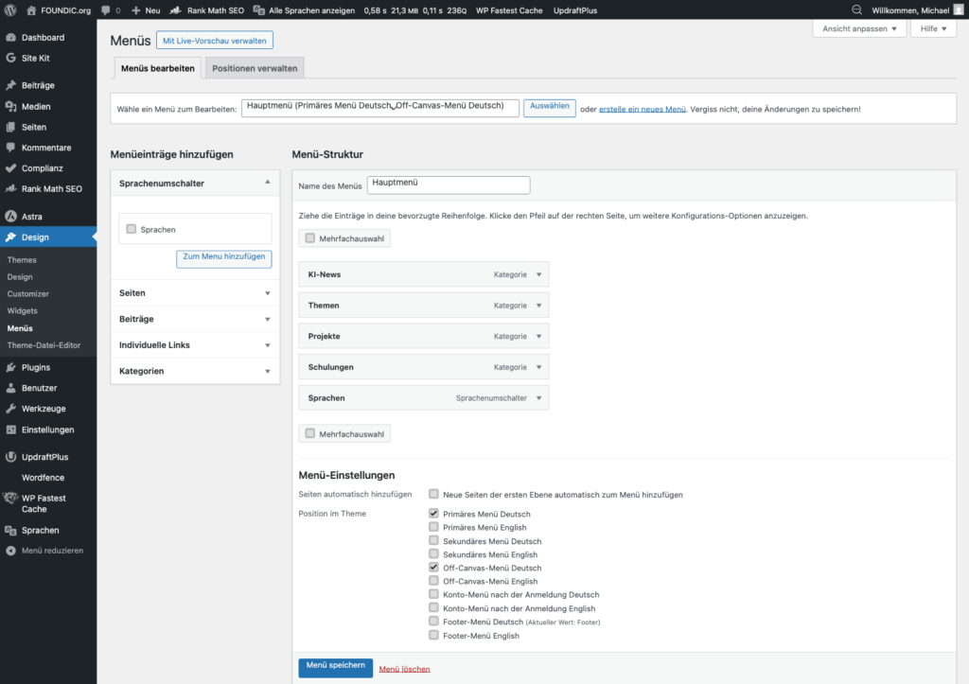The image size is (969, 684).
Task: Switch to Positionen verwalten tab
Action: click(255, 69)
